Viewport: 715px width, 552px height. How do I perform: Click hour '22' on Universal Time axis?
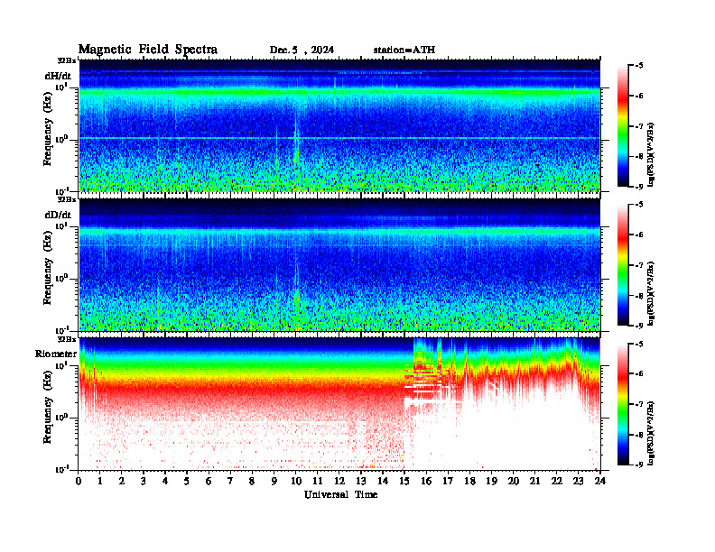(557, 481)
